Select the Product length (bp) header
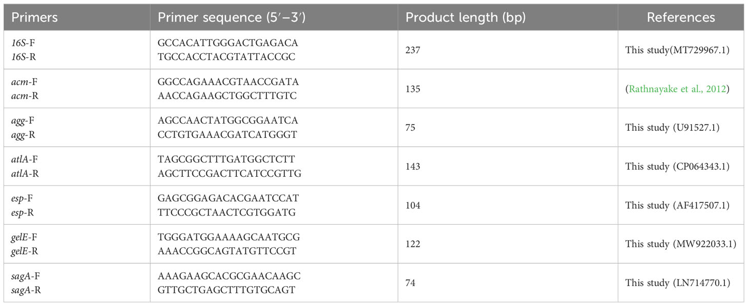 [x=465, y=17]
